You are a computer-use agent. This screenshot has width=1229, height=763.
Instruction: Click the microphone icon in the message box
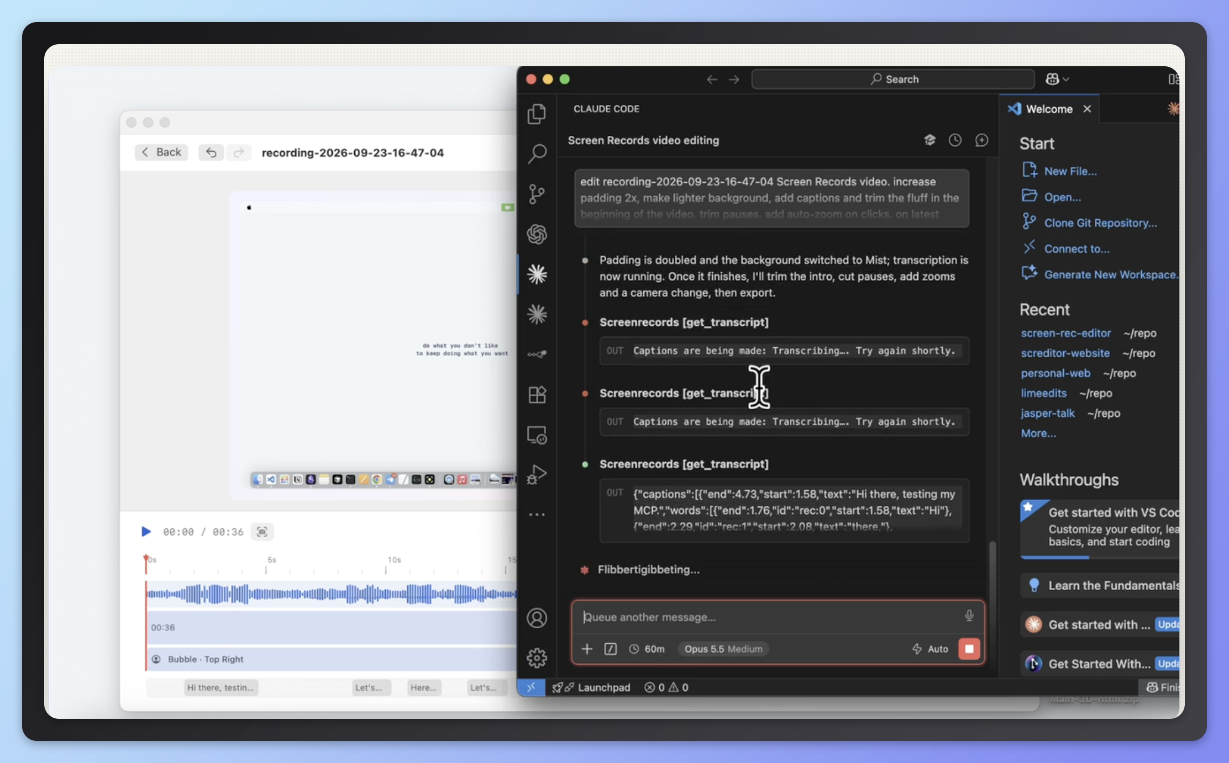tap(969, 616)
